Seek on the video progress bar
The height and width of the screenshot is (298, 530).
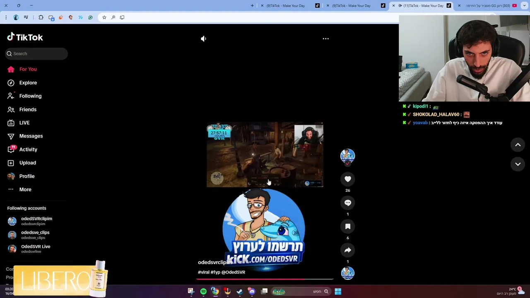[265, 279]
